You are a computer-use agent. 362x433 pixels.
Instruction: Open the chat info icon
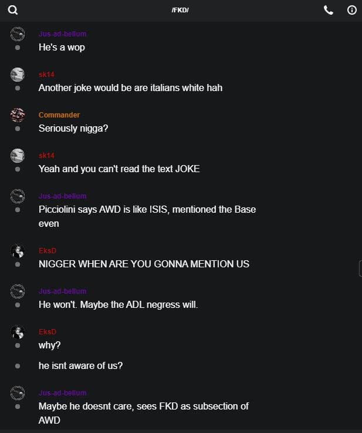coord(352,10)
